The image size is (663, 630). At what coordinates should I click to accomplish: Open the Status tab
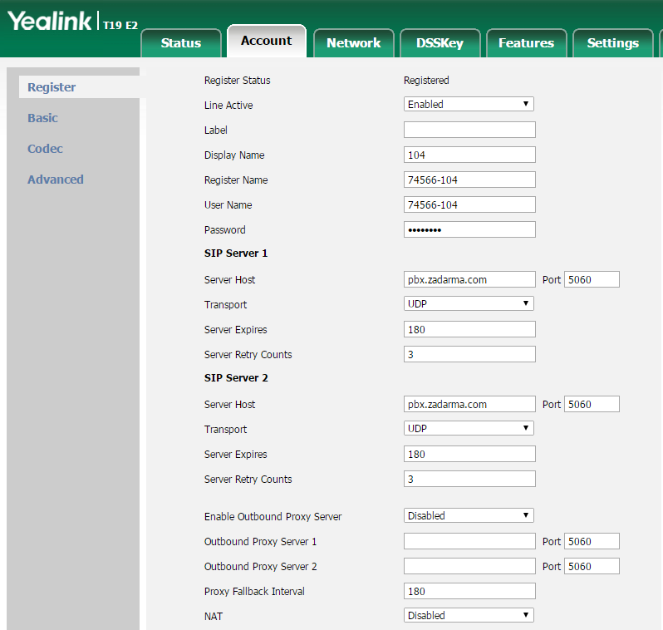pos(181,43)
